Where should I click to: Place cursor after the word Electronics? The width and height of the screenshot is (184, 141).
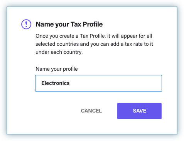(x=70, y=83)
